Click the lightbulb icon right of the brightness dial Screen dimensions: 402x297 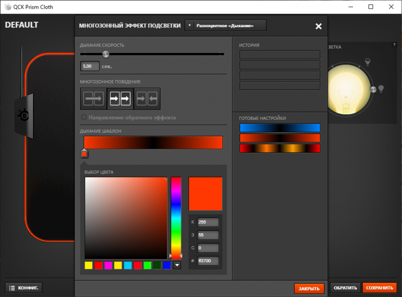tap(381, 89)
